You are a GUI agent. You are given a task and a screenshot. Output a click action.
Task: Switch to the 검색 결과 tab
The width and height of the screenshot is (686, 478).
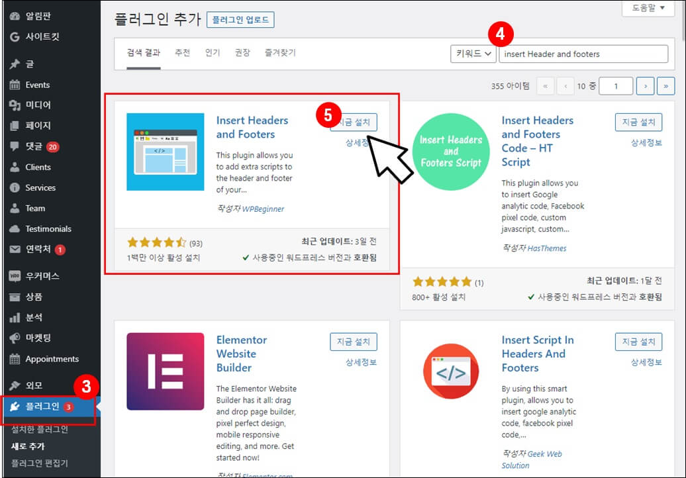tap(144, 53)
